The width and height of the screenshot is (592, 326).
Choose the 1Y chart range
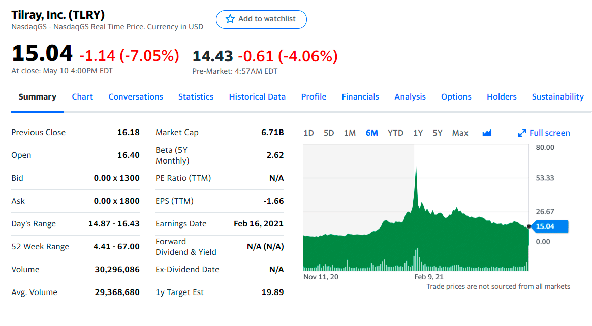(x=418, y=133)
